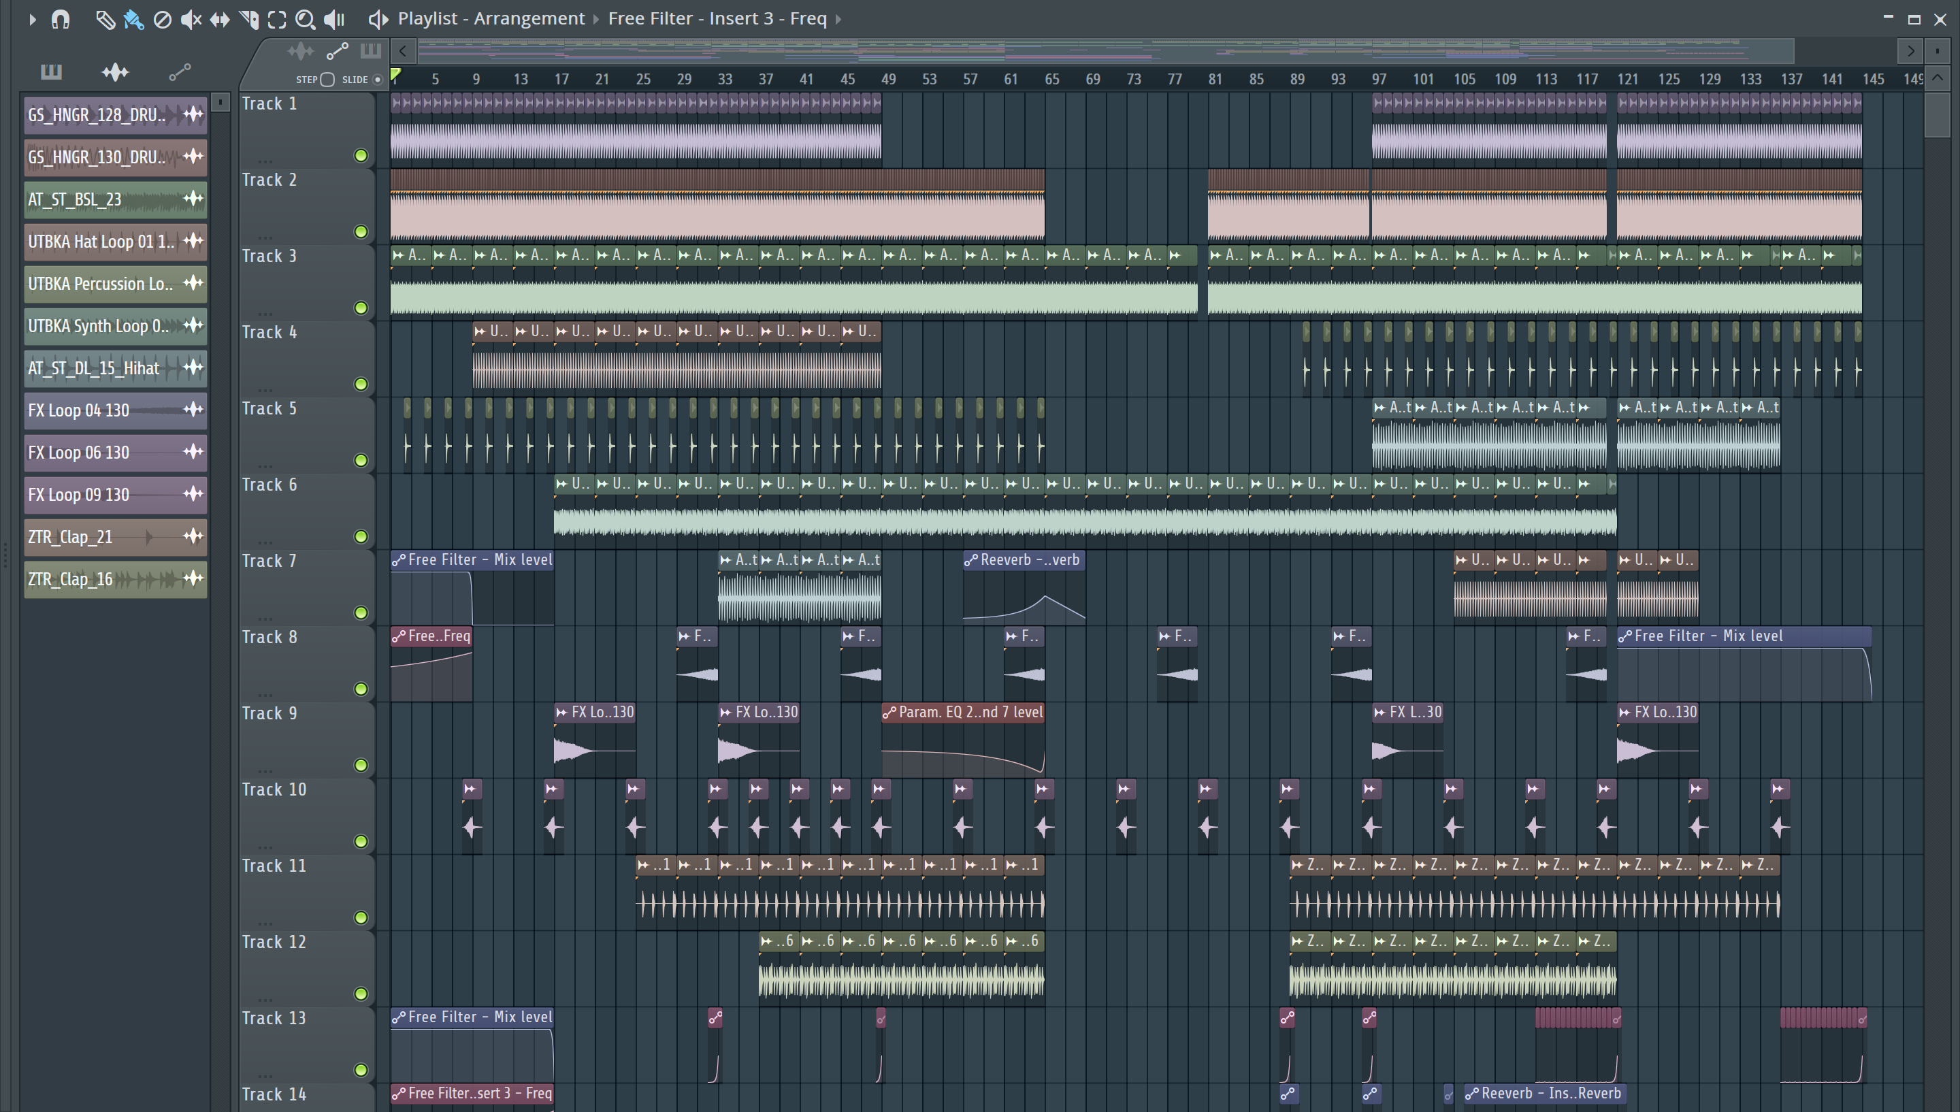Open picker panel options small button
This screenshot has width=1960, height=1112.
pyautogui.click(x=220, y=102)
